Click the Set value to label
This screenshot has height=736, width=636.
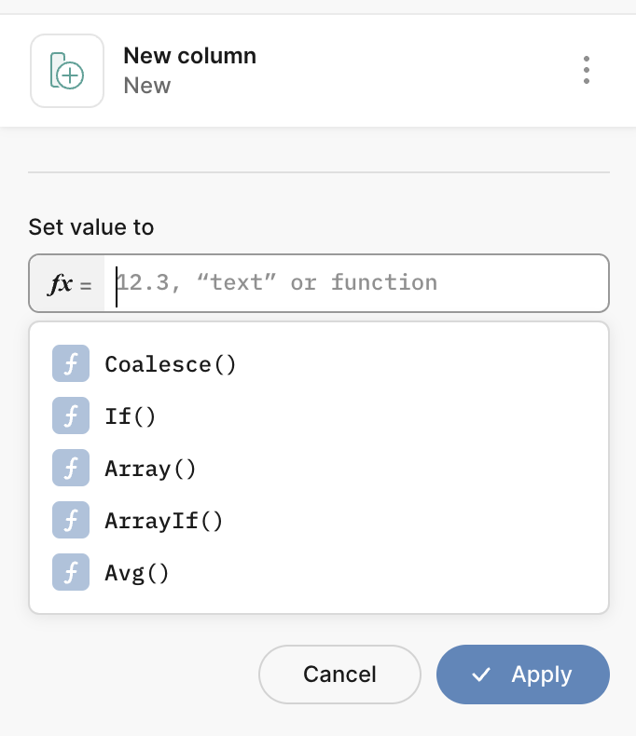pyautogui.click(x=91, y=227)
